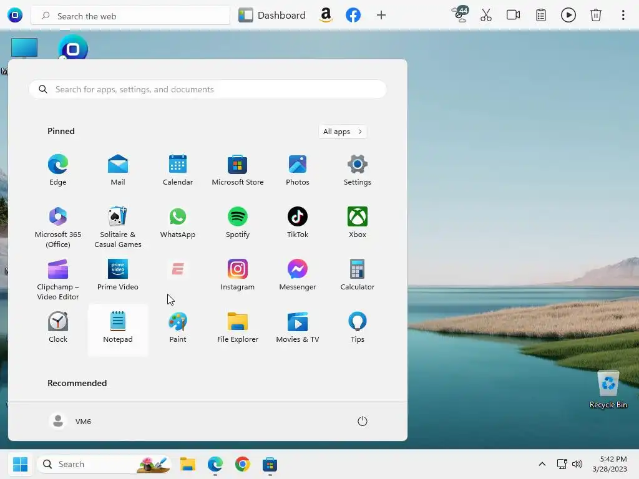Open Settings from the Start menu
Screen dimensions: 639x479
point(358,170)
